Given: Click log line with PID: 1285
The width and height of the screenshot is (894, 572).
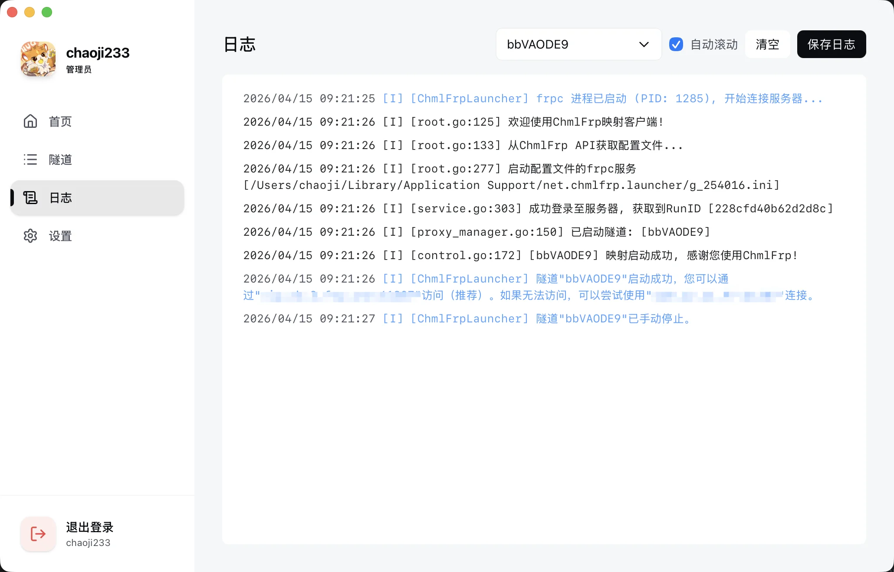Looking at the screenshot, I should (x=533, y=99).
